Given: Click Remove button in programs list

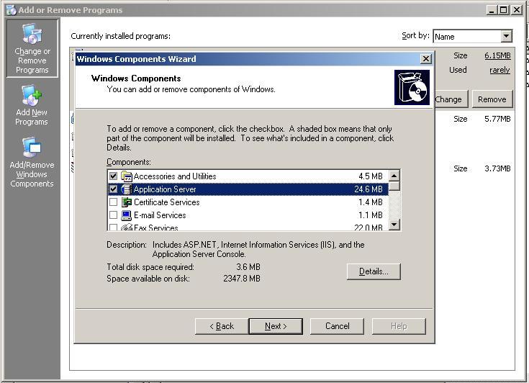Looking at the screenshot, I should (492, 99).
